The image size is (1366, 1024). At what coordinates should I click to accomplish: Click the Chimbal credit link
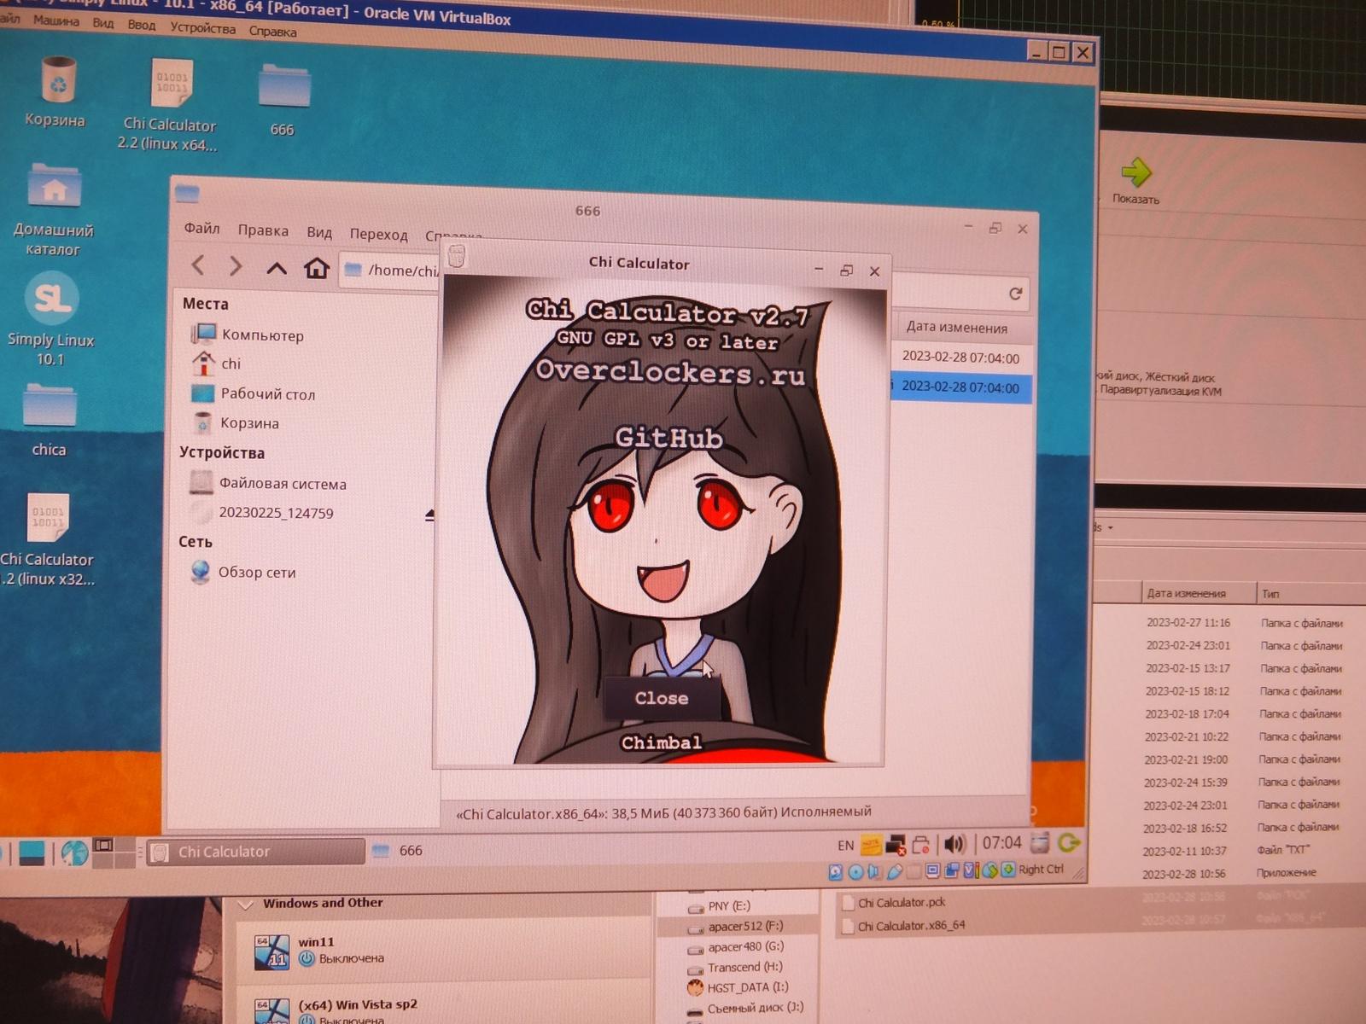662,742
